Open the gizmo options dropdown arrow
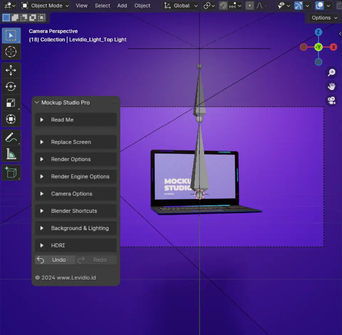 point(307,6)
